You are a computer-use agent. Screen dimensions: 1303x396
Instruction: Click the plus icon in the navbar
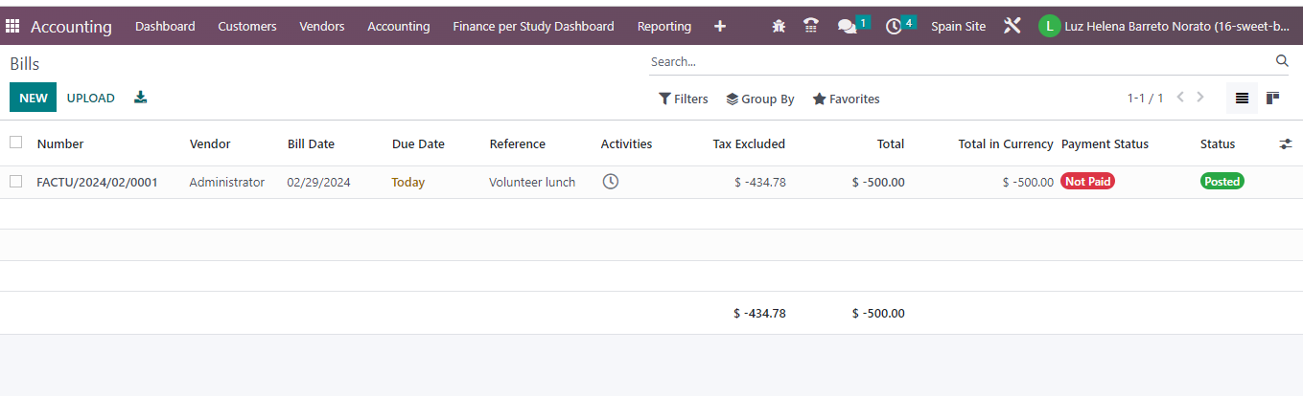[x=720, y=27]
